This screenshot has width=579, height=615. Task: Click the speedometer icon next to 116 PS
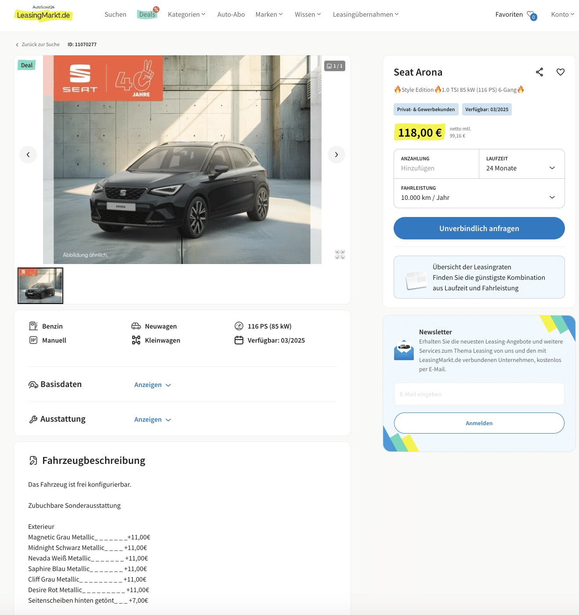(239, 326)
